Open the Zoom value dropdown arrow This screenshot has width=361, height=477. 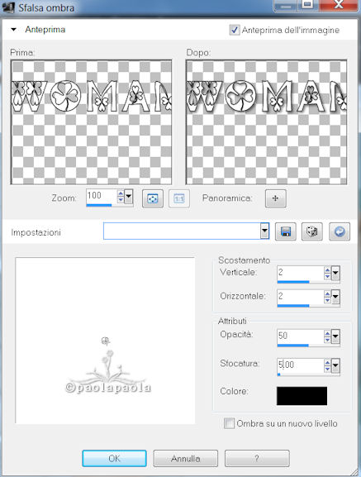click(129, 197)
